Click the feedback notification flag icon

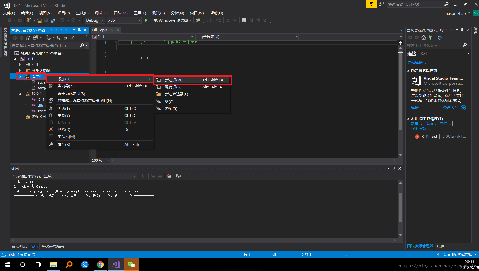(x=371, y=4)
